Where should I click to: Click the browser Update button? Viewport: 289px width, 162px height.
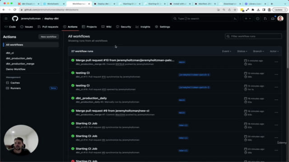(x=280, y=10)
